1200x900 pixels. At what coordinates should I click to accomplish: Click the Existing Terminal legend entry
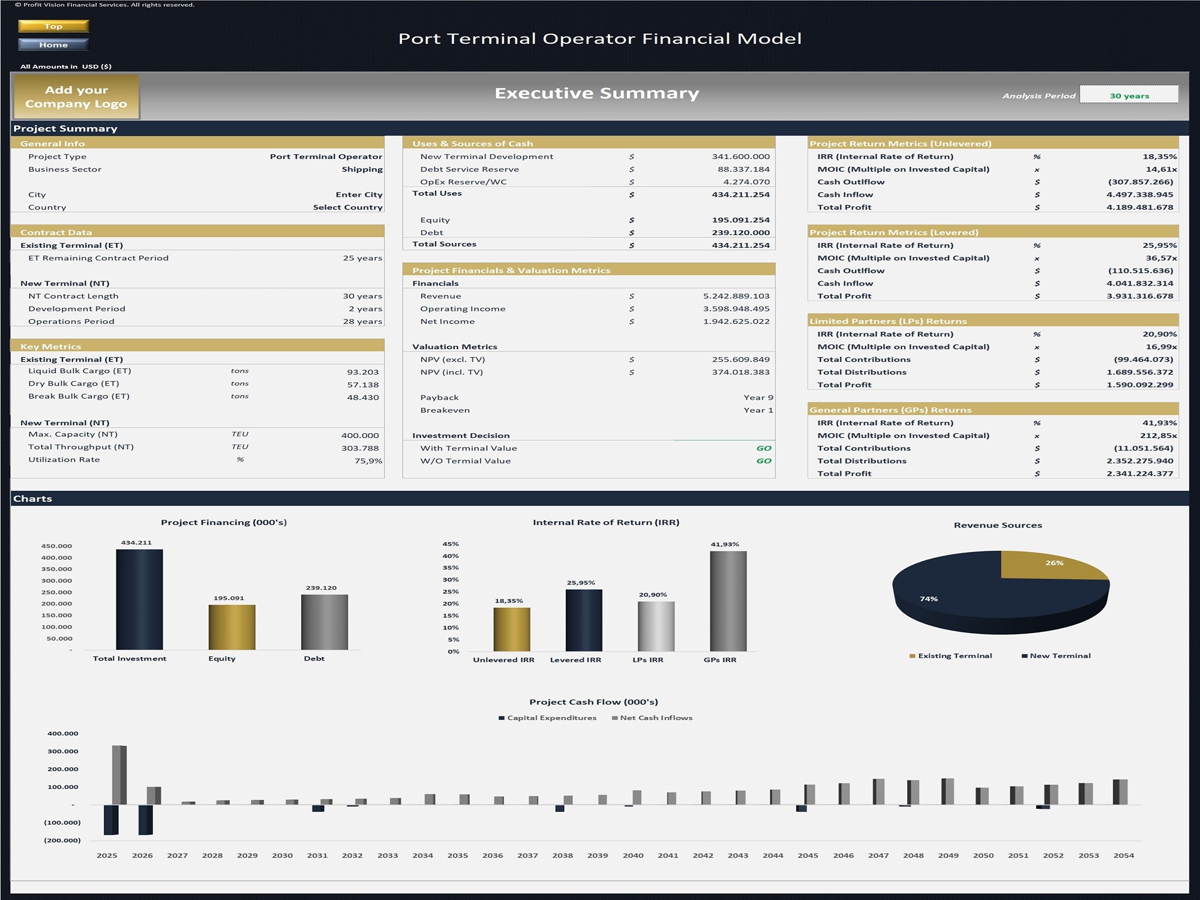952,655
